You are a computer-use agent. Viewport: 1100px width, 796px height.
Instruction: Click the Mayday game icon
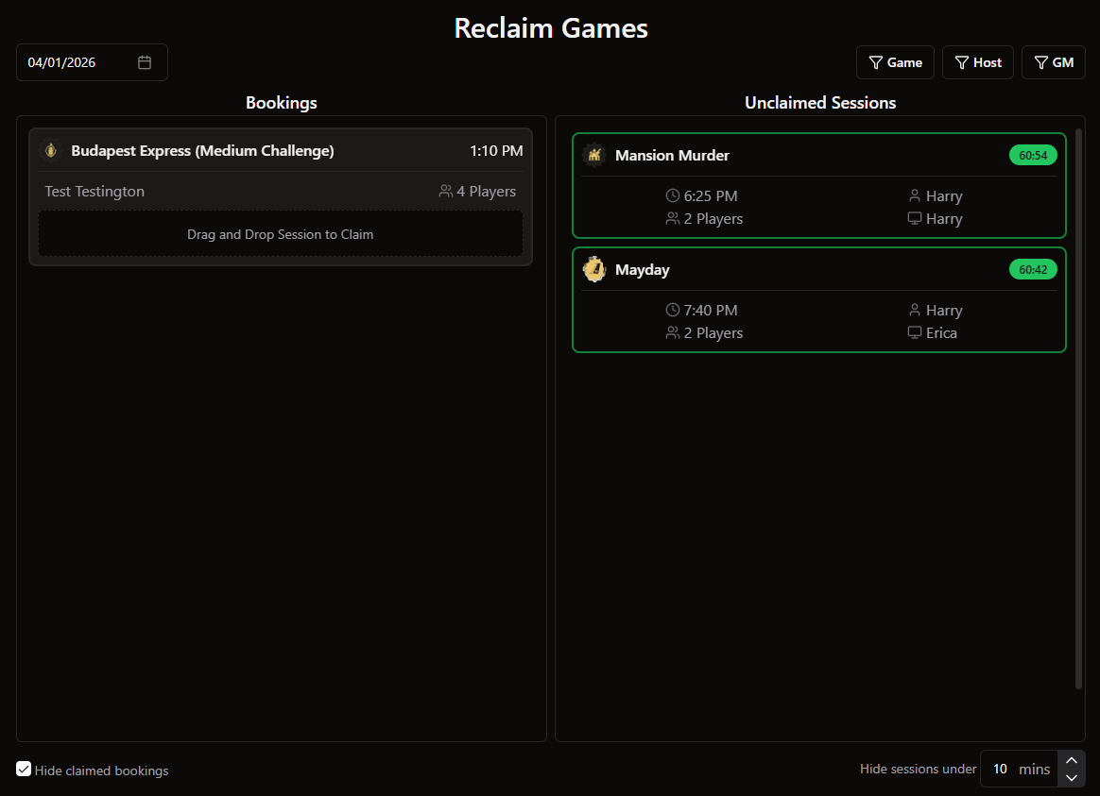click(594, 269)
